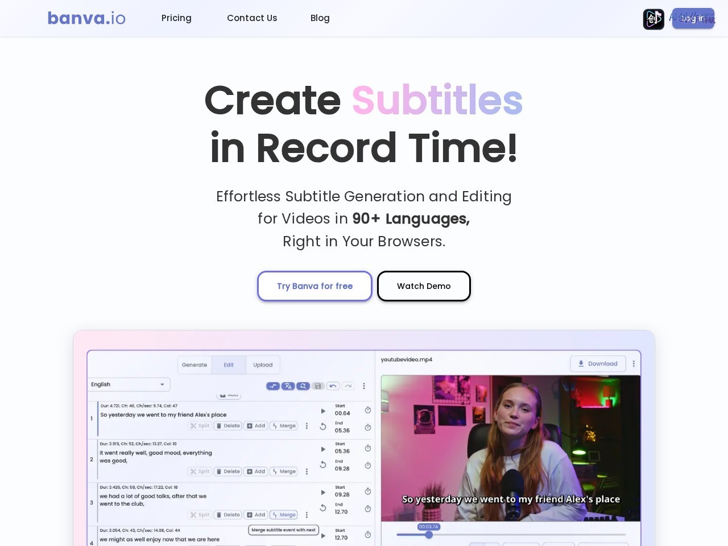Click the video progress slider handle
The image size is (728, 546).
[429, 535]
